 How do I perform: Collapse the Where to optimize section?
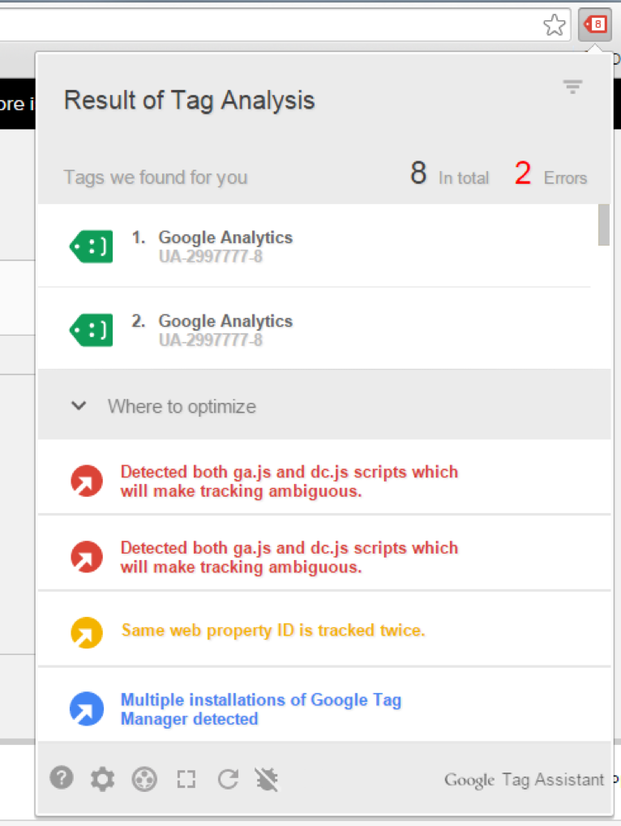tap(79, 406)
